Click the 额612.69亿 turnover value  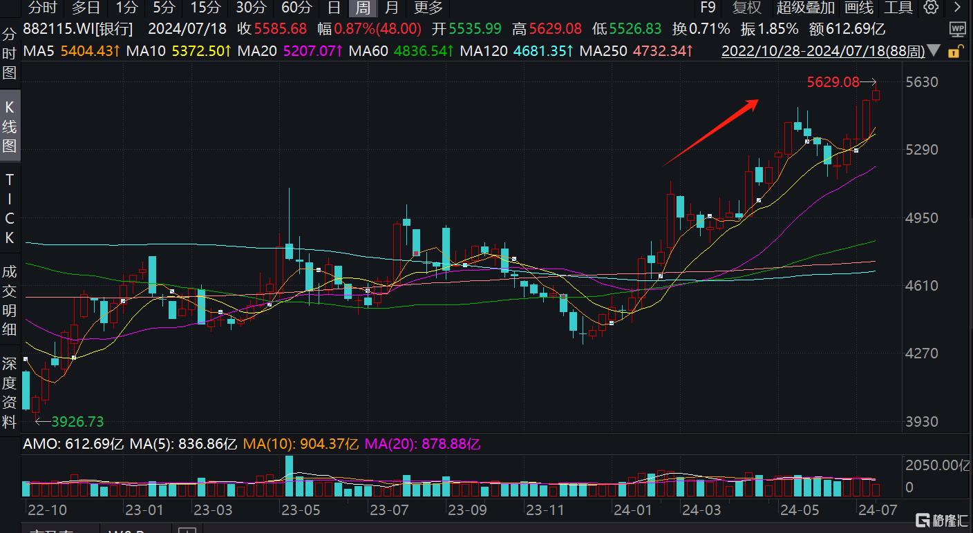(x=847, y=29)
